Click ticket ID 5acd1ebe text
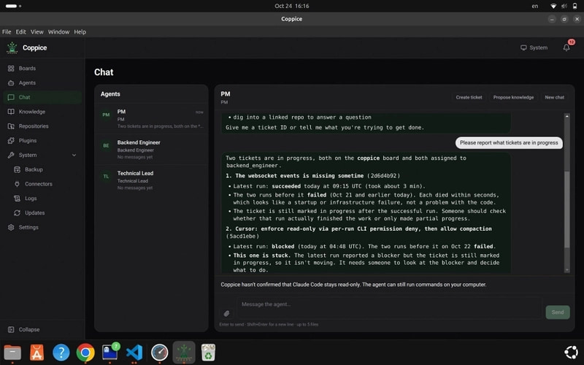Image resolution: width=584 pixels, height=365 pixels. pos(242,236)
